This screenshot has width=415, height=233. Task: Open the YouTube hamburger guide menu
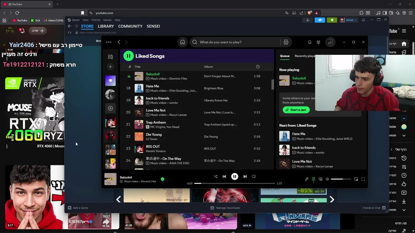pyautogui.click(x=404, y=31)
